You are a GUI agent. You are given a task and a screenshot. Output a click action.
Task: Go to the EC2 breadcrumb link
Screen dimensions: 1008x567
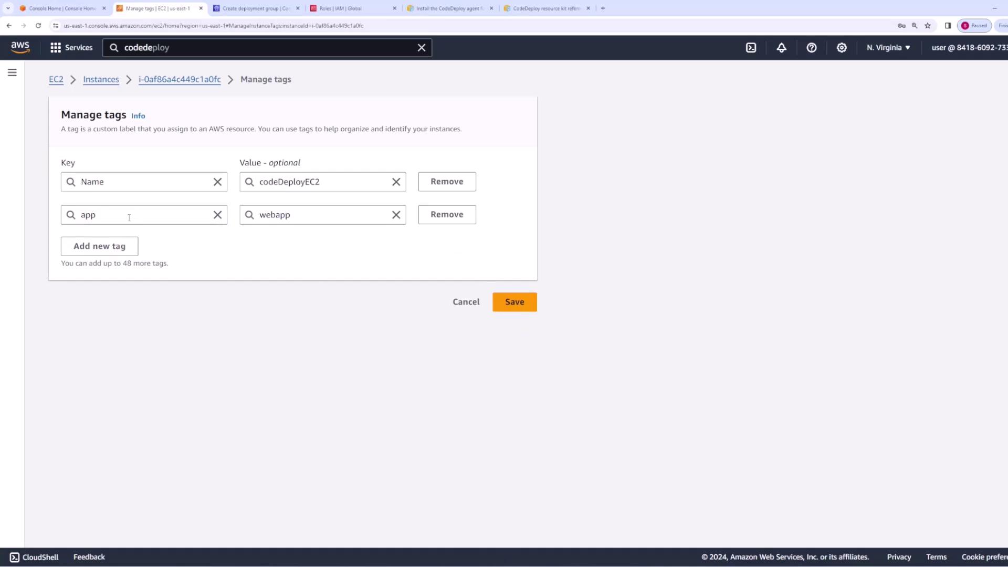point(56,79)
